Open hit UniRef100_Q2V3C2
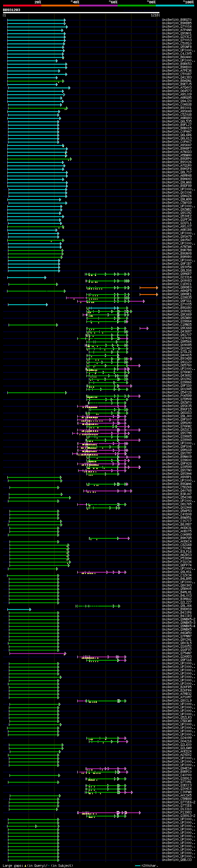 coord(177,37)
